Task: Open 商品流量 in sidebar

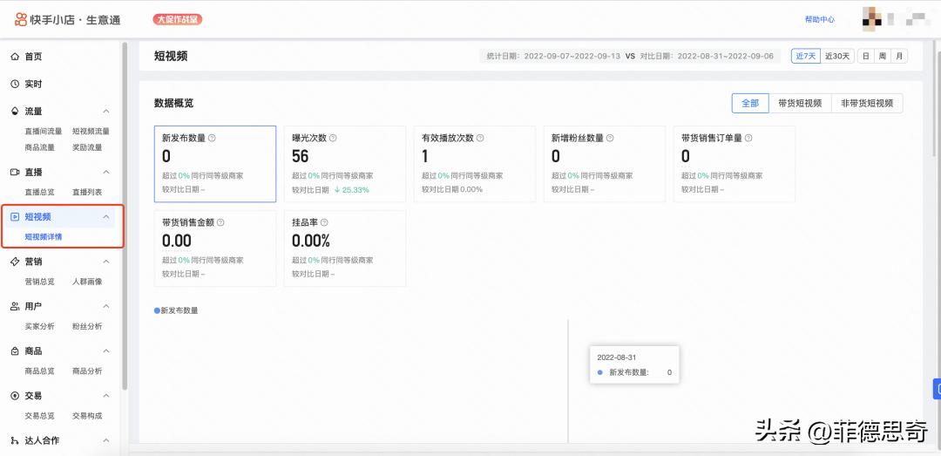Action: (x=39, y=148)
